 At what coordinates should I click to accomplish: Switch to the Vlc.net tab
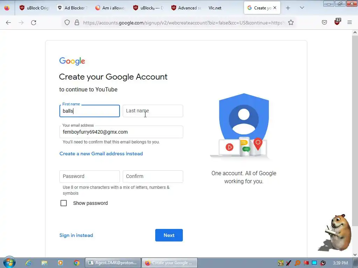click(x=224, y=8)
